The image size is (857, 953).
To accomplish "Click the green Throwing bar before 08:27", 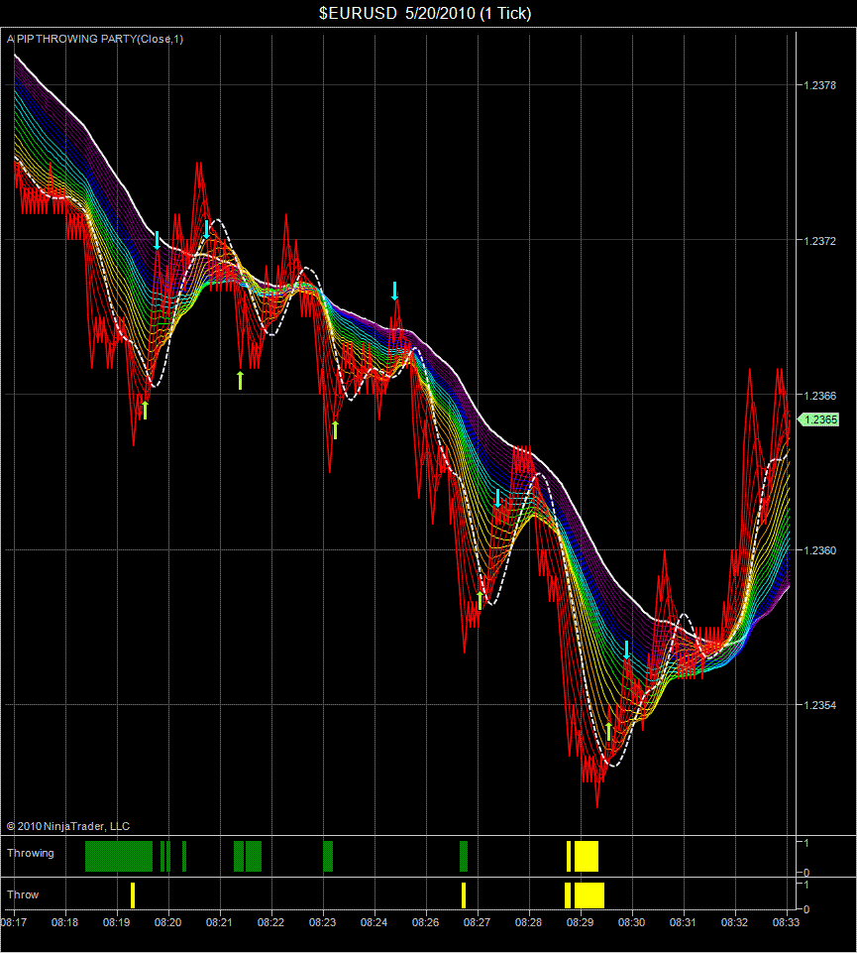I will [464, 857].
